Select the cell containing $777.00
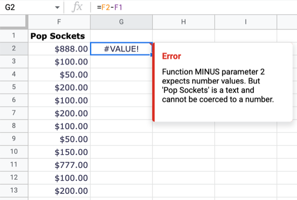Viewport: 297px width, 200px height. tap(59, 164)
